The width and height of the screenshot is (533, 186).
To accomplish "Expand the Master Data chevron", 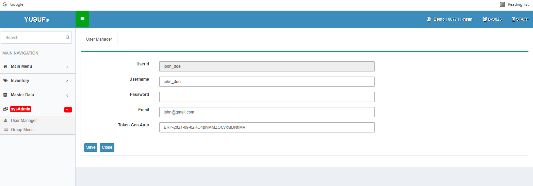I will (x=67, y=95).
